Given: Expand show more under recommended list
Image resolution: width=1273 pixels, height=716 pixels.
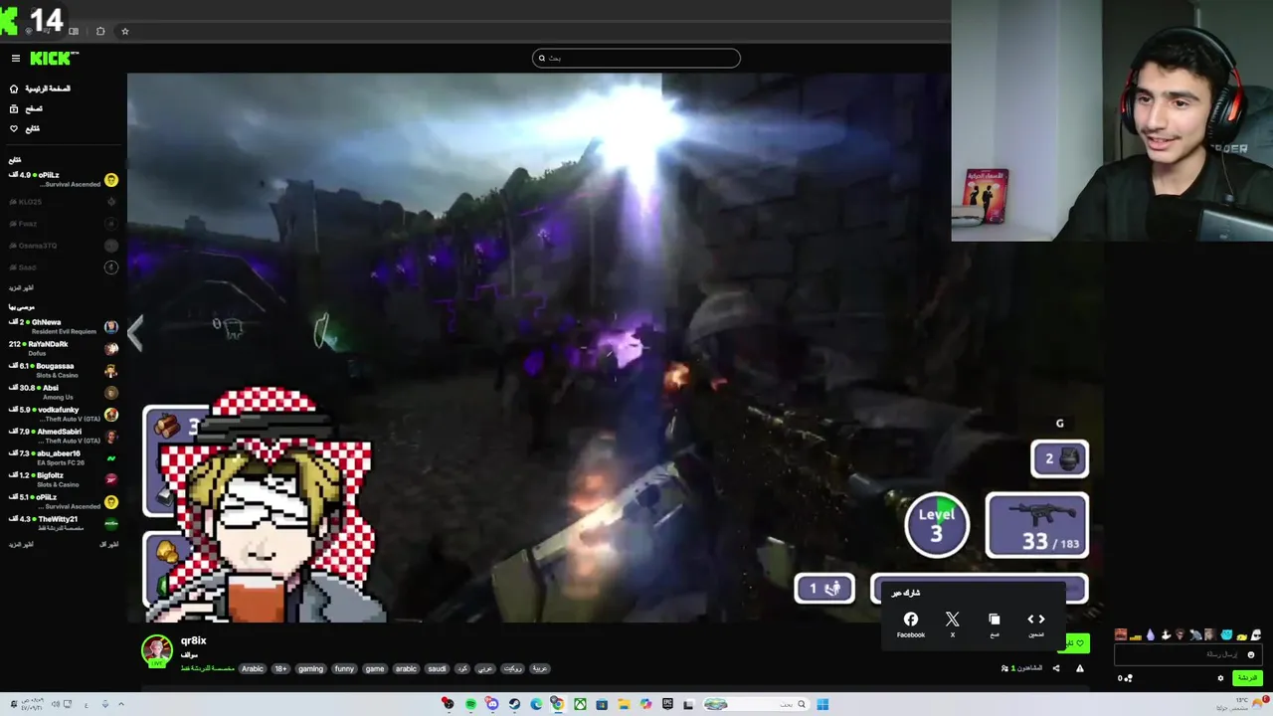Looking at the screenshot, I should pyautogui.click(x=21, y=544).
